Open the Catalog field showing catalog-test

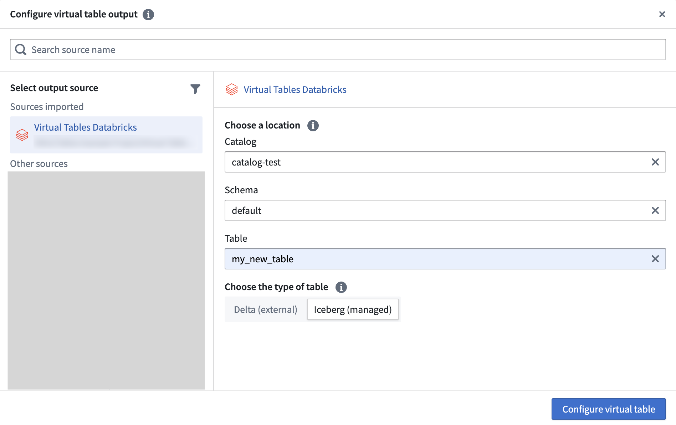tap(445, 162)
